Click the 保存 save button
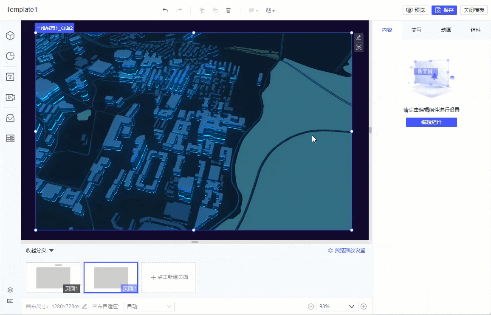 pyautogui.click(x=444, y=10)
